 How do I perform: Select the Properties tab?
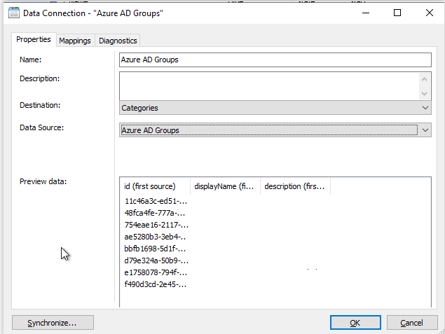(x=34, y=39)
